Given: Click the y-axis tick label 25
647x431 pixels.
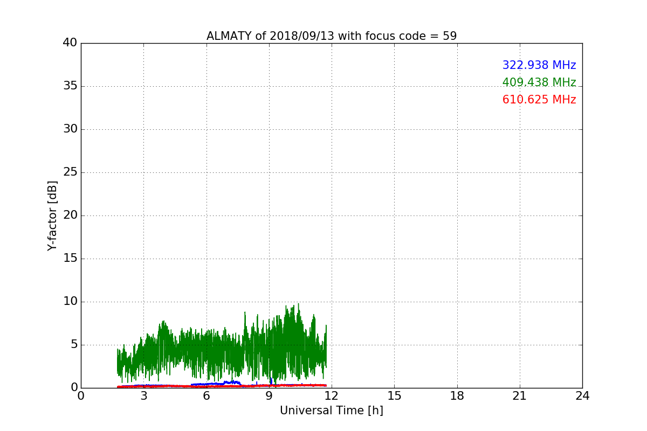Looking at the screenshot, I should click(x=70, y=172).
